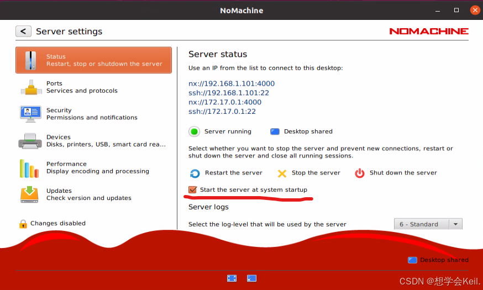Click the yellow X Stop server icon
Screen dimensions: 483x290
282,173
